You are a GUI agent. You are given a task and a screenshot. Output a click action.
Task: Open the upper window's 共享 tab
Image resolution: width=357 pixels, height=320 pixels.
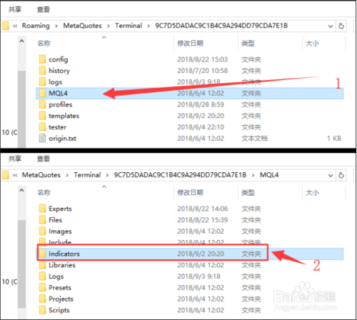pyautogui.click(x=15, y=9)
